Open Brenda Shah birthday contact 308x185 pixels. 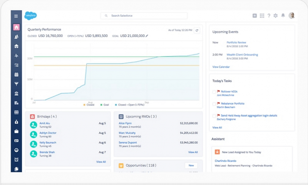click(x=47, y=152)
